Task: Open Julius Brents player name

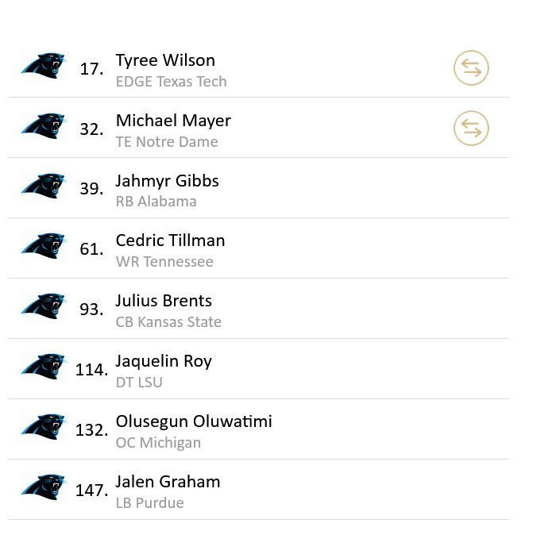Action: tap(164, 301)
